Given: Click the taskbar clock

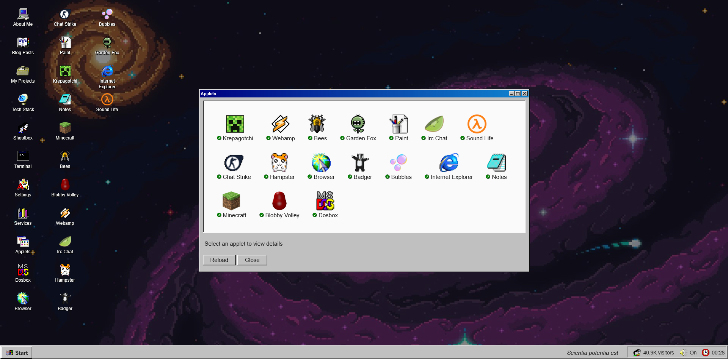Looking at the screenshot, I should [713, 353].
